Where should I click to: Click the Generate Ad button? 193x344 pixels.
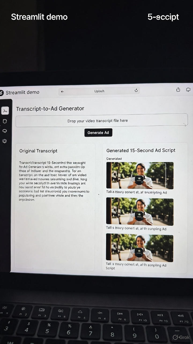click(x=98, y=132)
